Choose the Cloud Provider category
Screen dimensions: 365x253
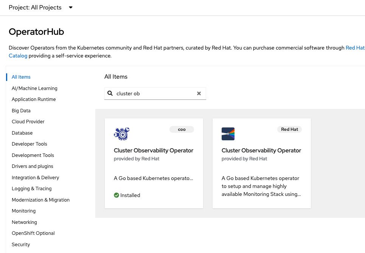(x=28, y=122)
